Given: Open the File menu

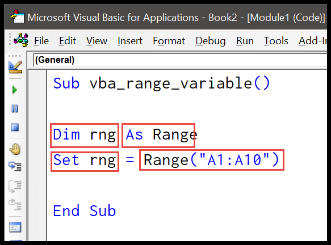Looking at the screenshot, I should pos(41,41).
